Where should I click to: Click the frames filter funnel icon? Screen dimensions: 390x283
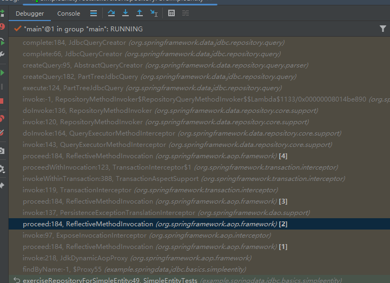pos(383,29)
